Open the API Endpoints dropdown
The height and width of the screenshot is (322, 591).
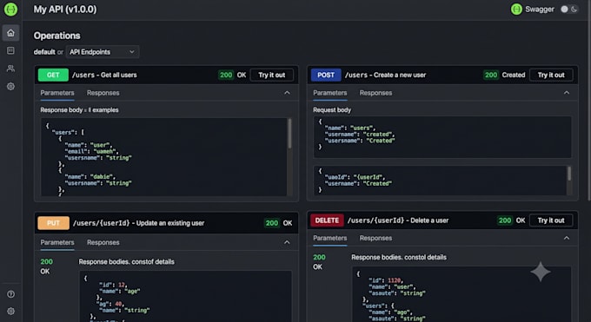(x=103, y=52)
